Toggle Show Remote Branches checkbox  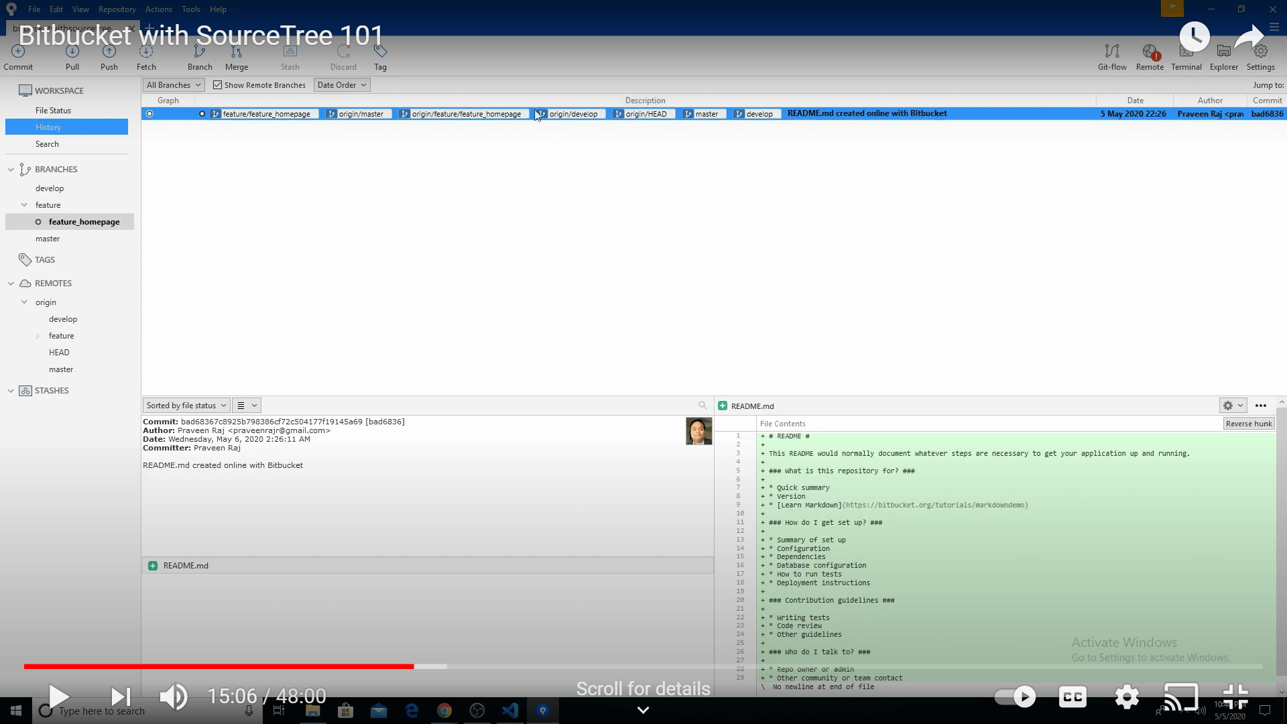pos(217,85)
